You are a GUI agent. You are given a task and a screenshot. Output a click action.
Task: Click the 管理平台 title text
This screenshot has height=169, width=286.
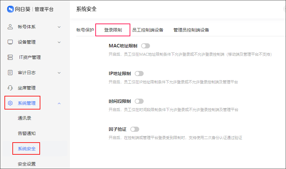tap(44, 9)
